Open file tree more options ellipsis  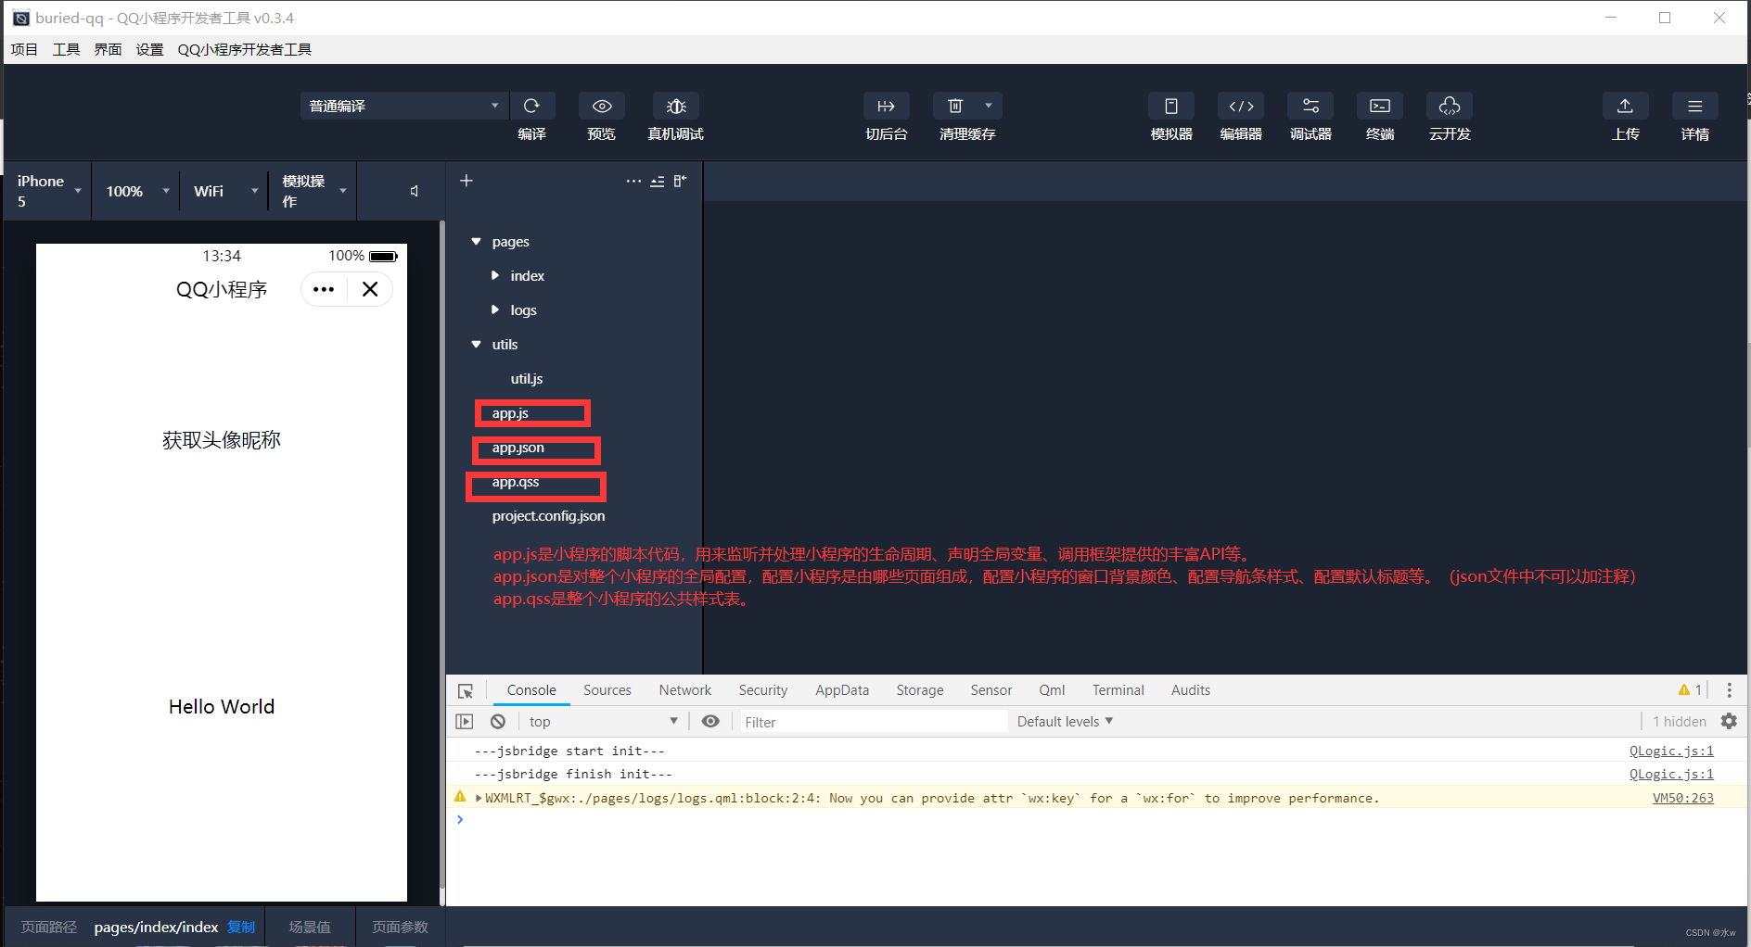tap(633, 181)
